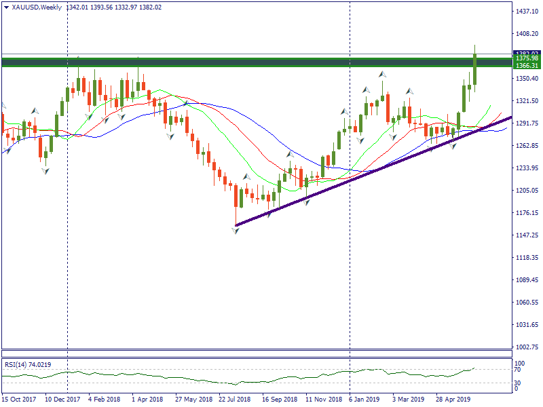Click the latest tall green candle at far right
The height and width of the screenshot is (407, 543).
tap(474, 70)
